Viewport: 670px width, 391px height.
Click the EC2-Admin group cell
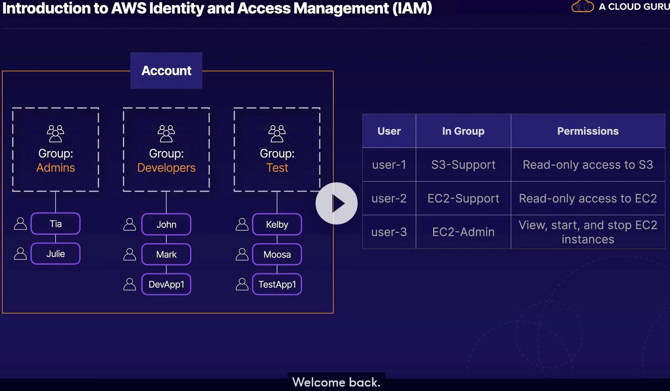coord(463,232)
